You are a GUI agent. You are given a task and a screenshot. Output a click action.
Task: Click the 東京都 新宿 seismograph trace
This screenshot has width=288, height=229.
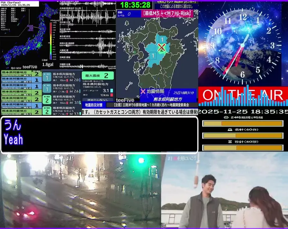88,38
